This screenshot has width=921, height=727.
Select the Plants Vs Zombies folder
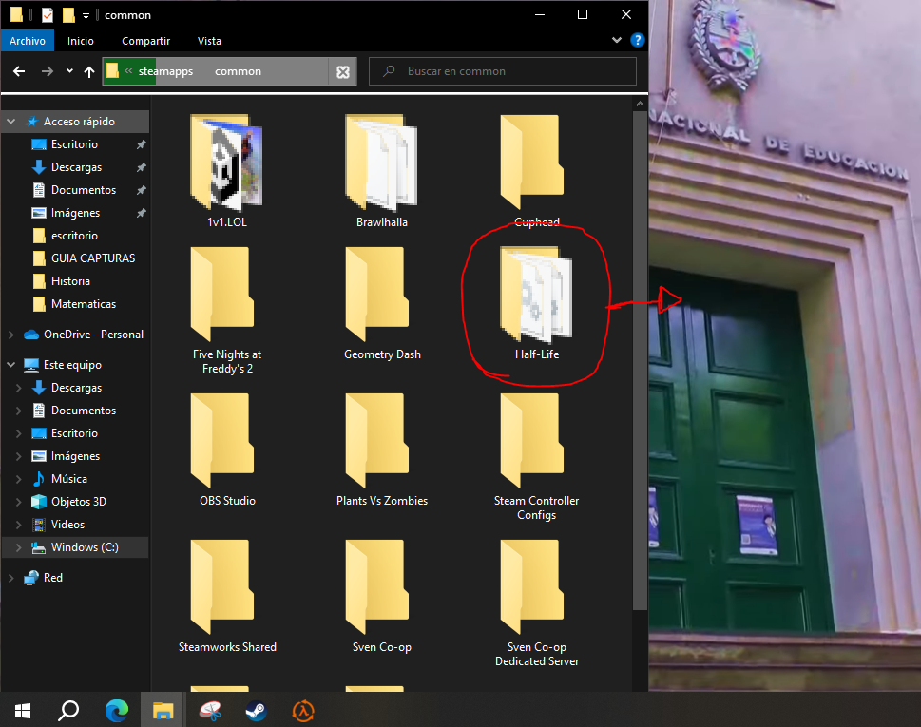pyautogui.click(x=382, y=450)
